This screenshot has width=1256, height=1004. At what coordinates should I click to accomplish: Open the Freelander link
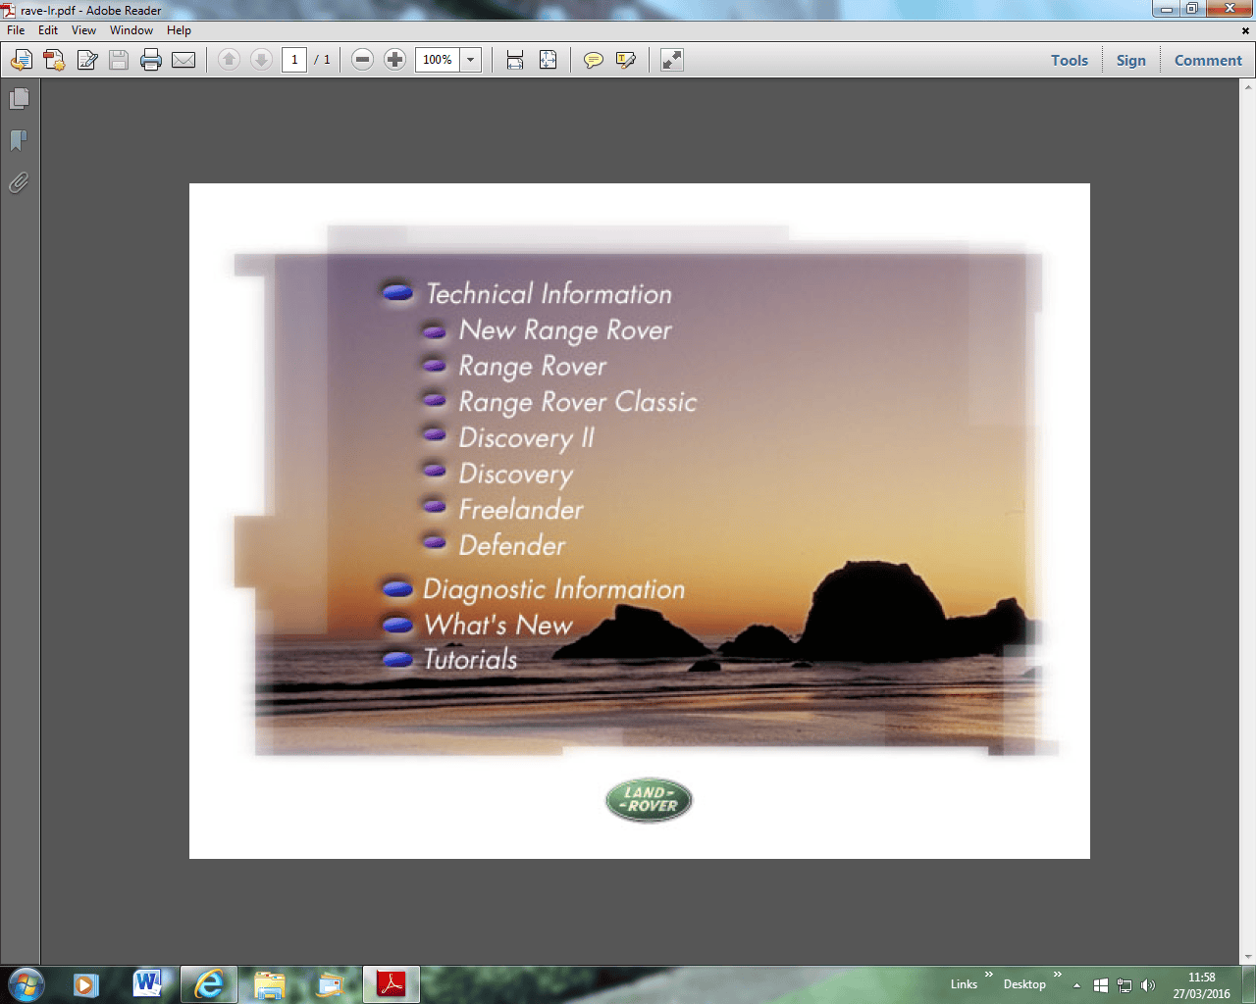pyautogui.click(x=521, y=510)
